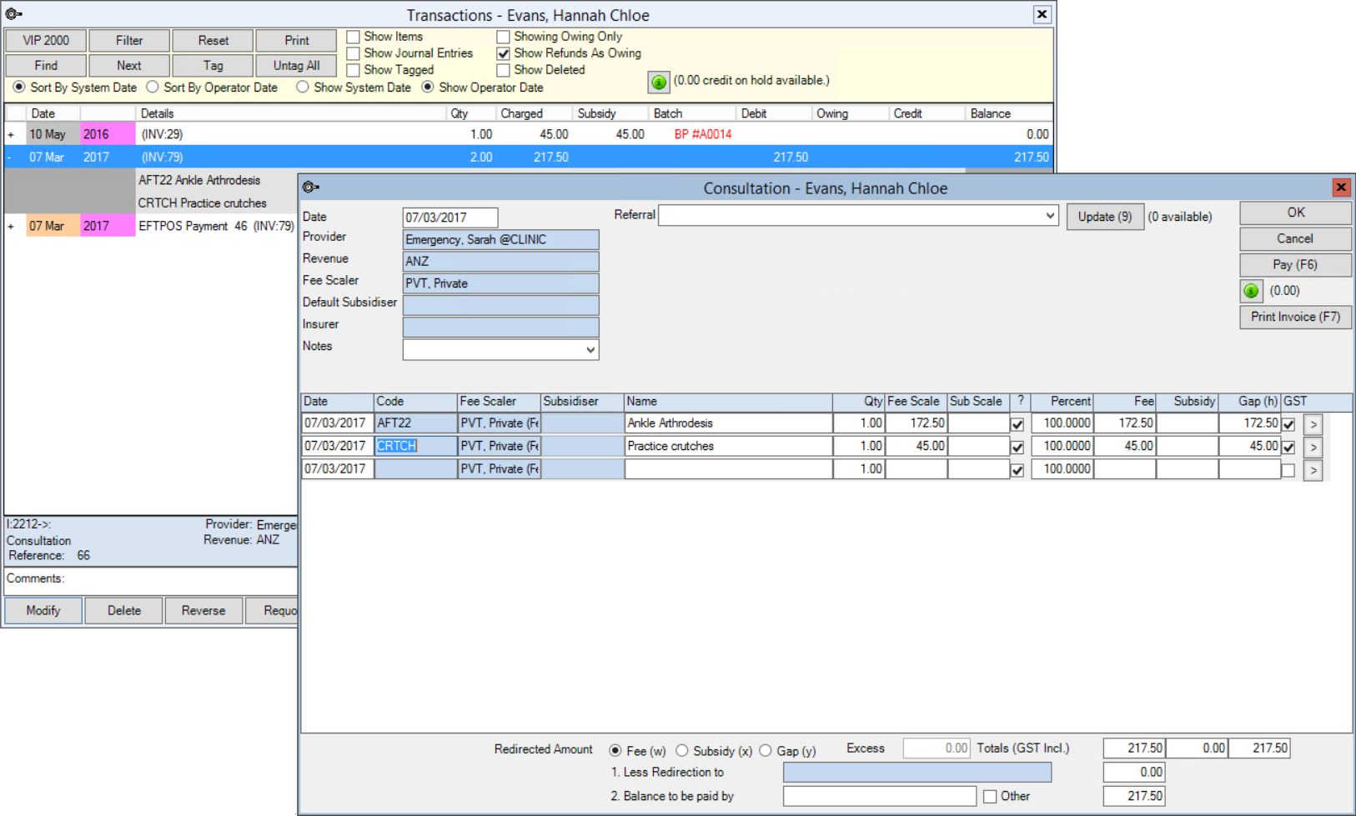The height and width of the screenshot is (816, 1356).
Task: Click the Provider field
Action: pyautogui.click(x=500, y=239)
